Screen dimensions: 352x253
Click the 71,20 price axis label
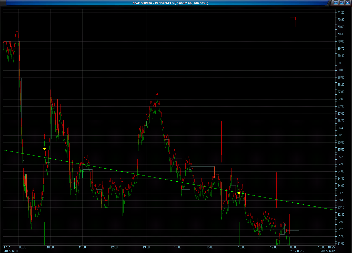click(x=341, y=13)
